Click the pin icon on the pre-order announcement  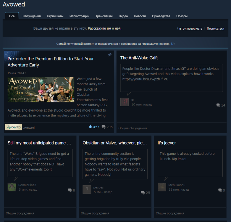[x=110, y=55]
